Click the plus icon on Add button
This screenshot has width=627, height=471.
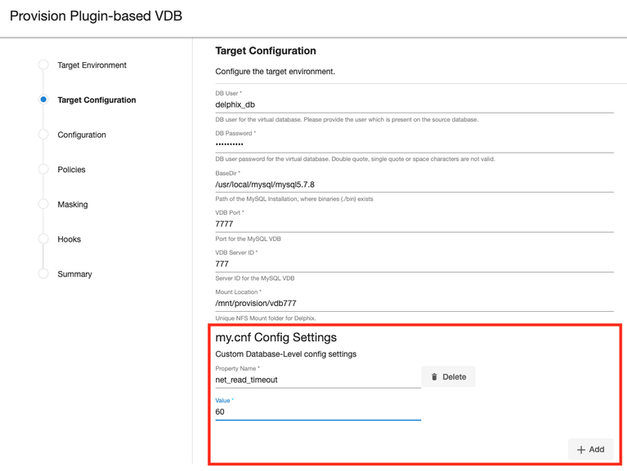[x=581, y=450]
